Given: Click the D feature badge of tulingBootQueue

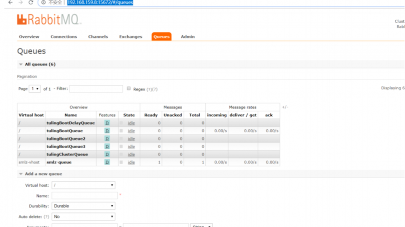Looking at the screenshot, I should (x=107, y=131).
